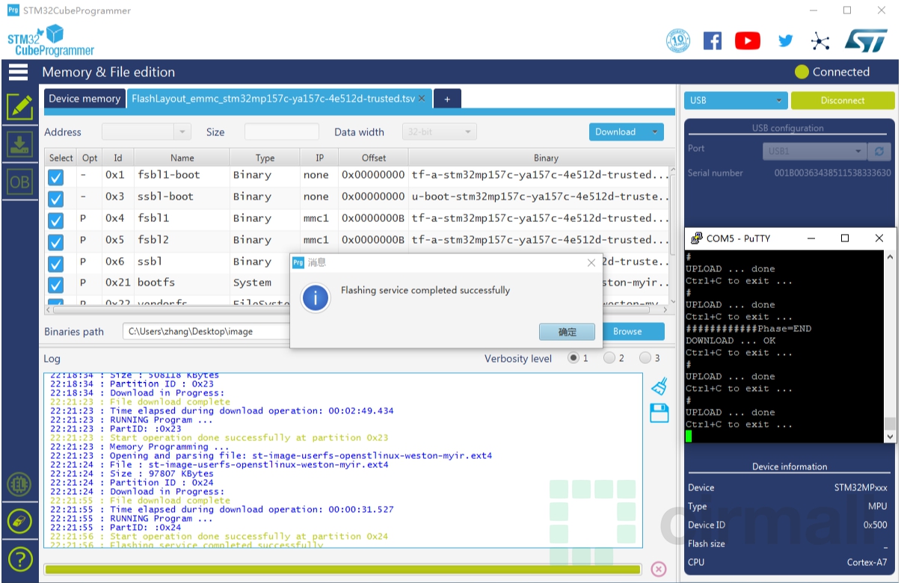Select the bootfs name cell
Viewport: 901px width, 583px height.
click(x=182, y=283)
